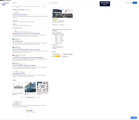Open the three-dot menu next to Choose area
Viewport: 139px width, 120px height.
click(x=31, y=10)
